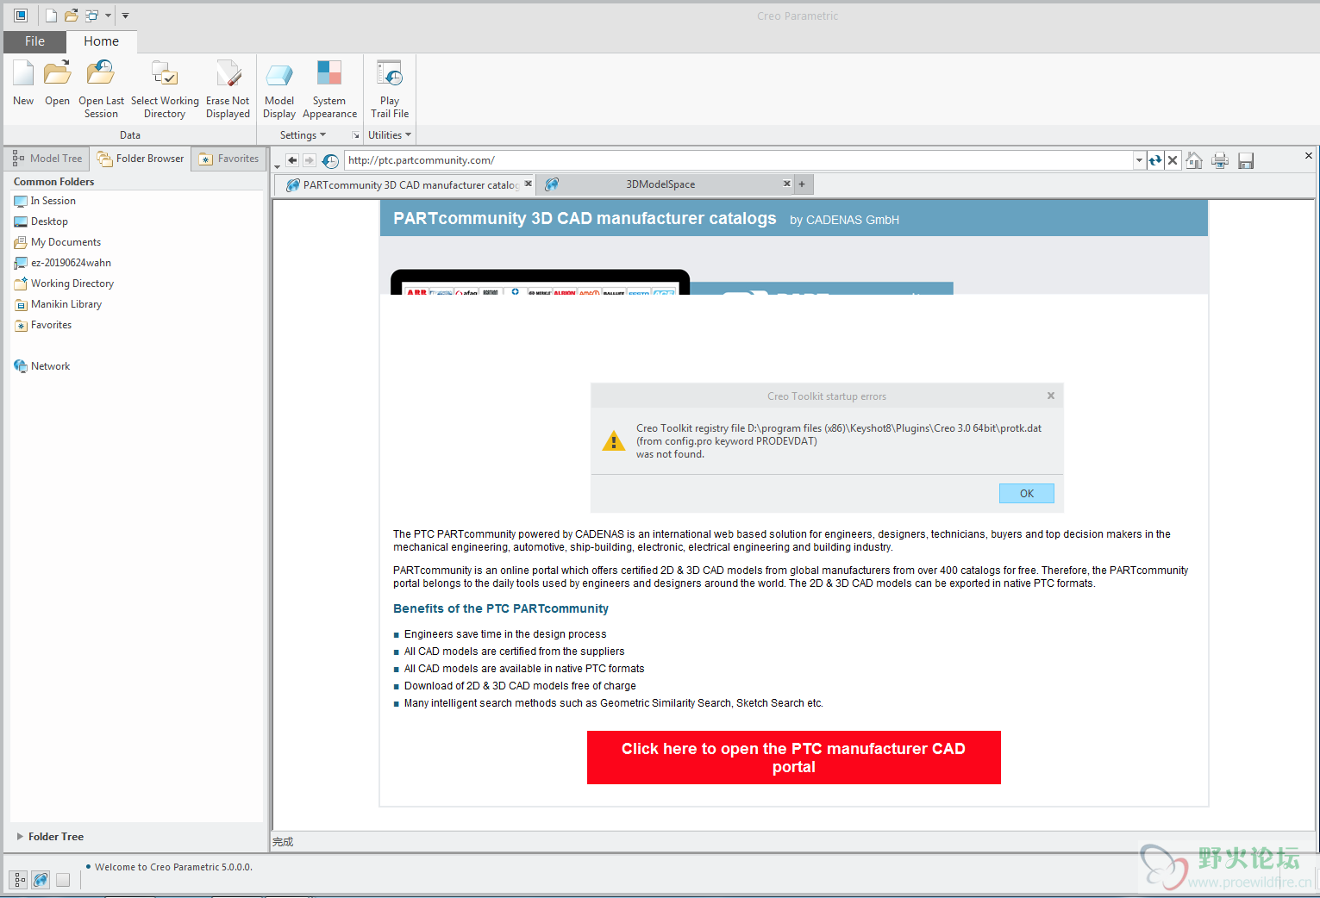Switch to the Home ribbon tab
The image size is (1320, 898).
click(x=102, y=41)
